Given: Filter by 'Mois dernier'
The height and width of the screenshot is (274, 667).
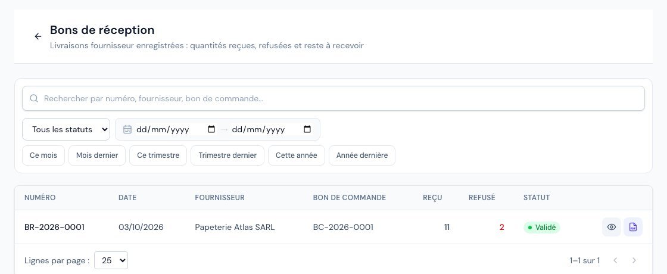Looking at the screenshot, I should point(97,155).
